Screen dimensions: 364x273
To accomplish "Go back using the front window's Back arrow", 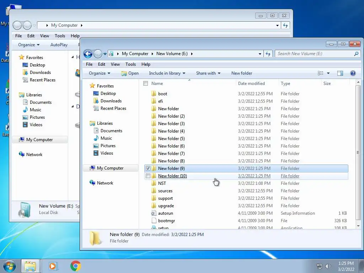I will point(88,54).
